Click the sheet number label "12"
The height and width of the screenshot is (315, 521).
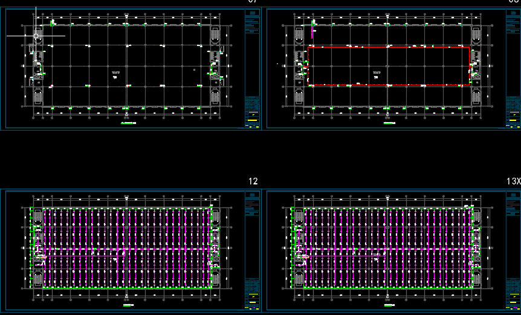tap(253, 181)
